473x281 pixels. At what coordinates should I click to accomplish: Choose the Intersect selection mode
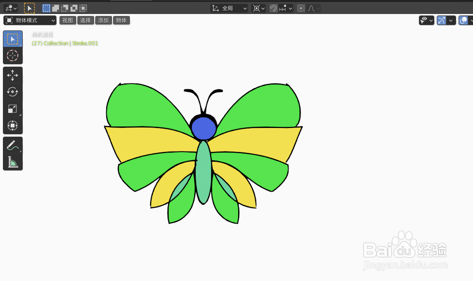pyautogui.click(x=83, y=8)
